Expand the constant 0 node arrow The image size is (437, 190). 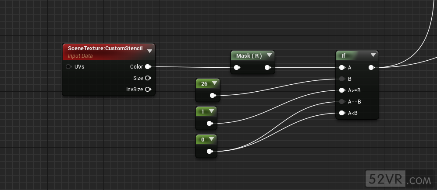211,139
